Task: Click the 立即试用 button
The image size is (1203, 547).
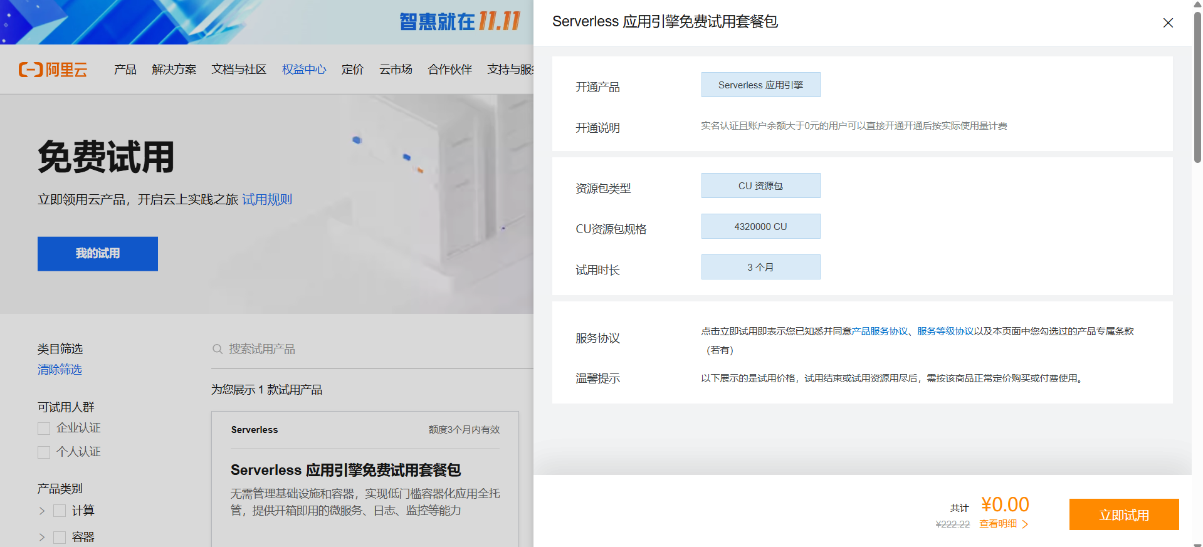Action: point(1124,514)
